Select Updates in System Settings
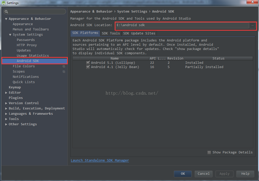The height and width of the screenshot is (181, 259). (24, 50)
